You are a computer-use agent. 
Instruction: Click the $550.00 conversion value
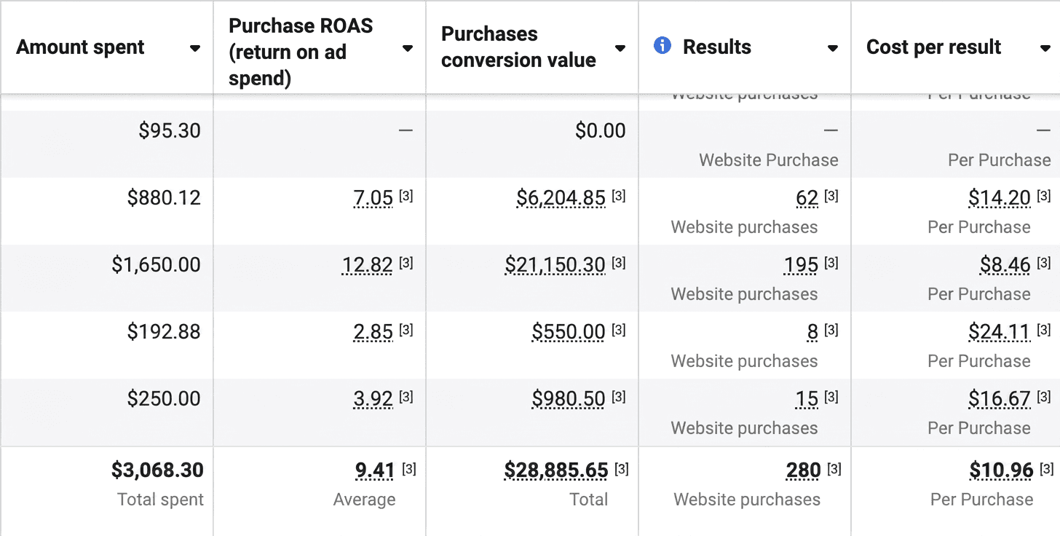click(569, 332)
